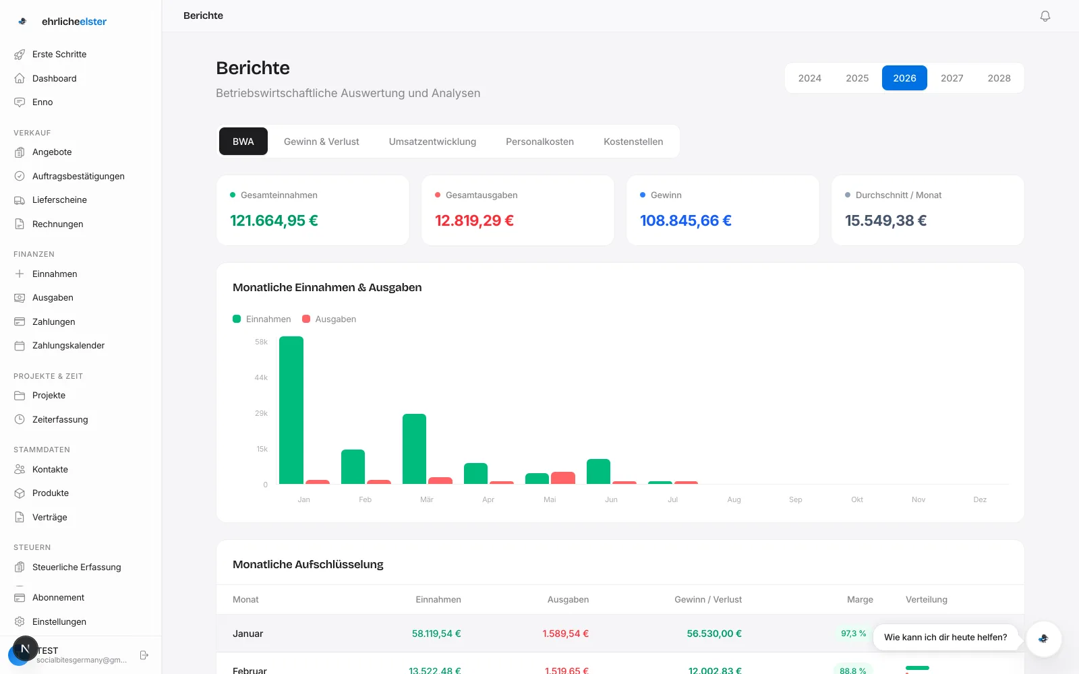Switch to year 2025
Screen dimensions: 1079x674
857,78
